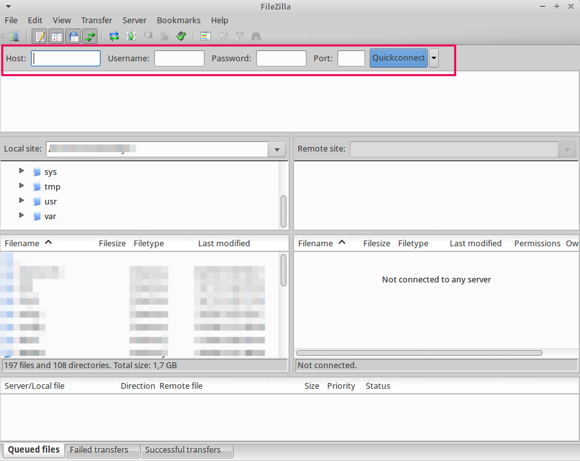Sort local files by Filesize column
This screenshot has height=461, width=580.
click(x=104, y=243)
